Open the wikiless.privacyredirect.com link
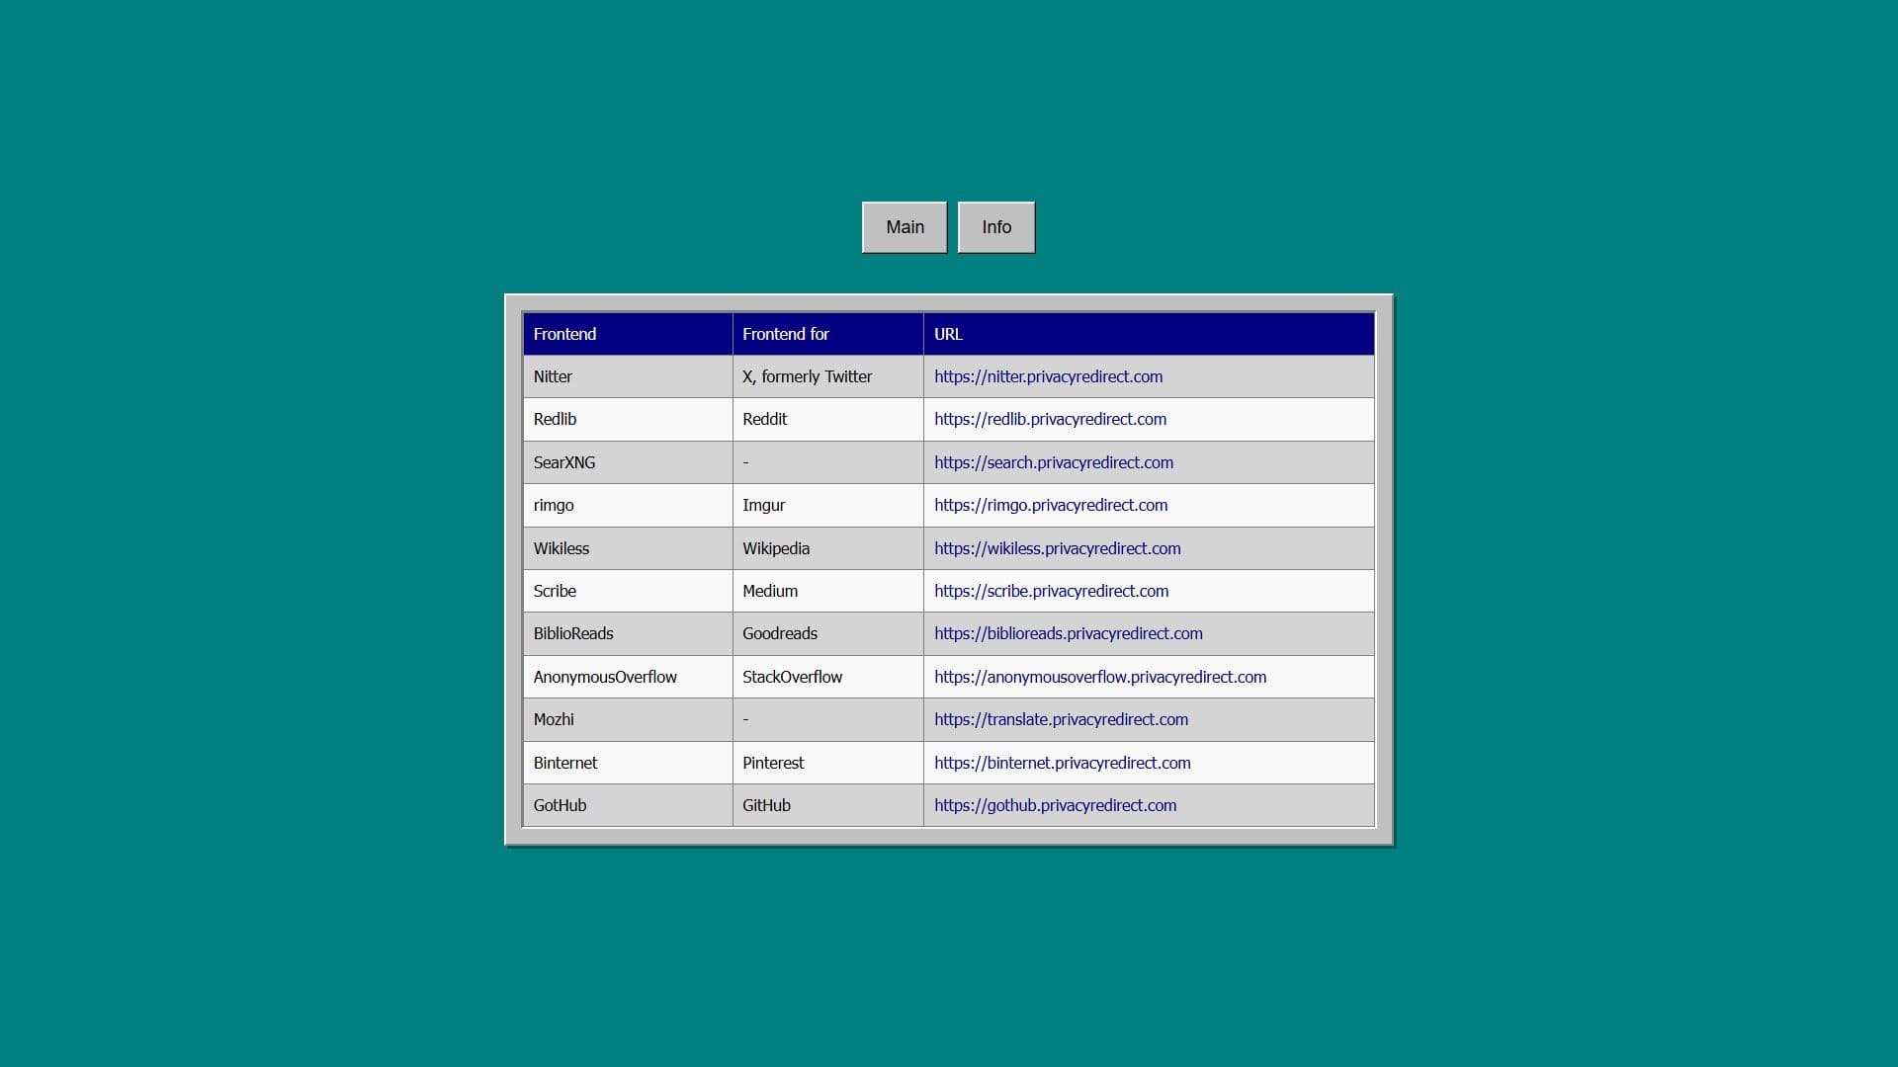The width and height of the screenshot is (1898, 1067). tap(1057, 548)
